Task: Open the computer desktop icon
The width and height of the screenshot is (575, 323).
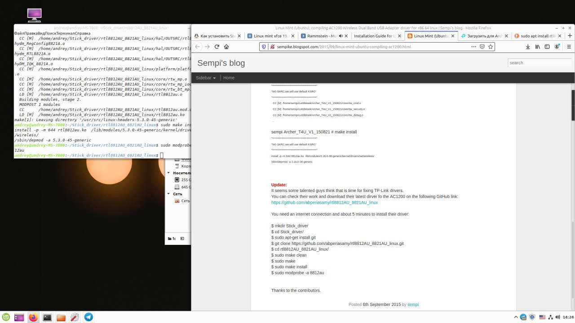Action: (34, 16)
